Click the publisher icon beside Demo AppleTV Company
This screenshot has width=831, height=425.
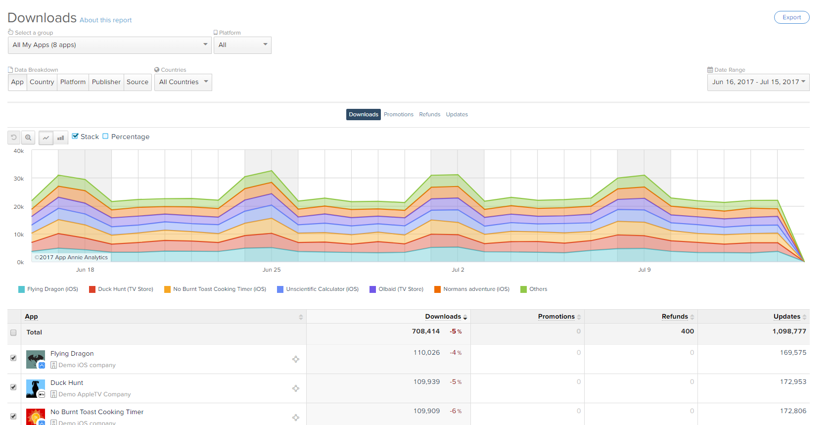pos(53,394)
